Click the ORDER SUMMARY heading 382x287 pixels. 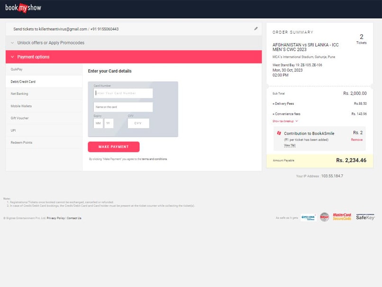click(293, 32)
